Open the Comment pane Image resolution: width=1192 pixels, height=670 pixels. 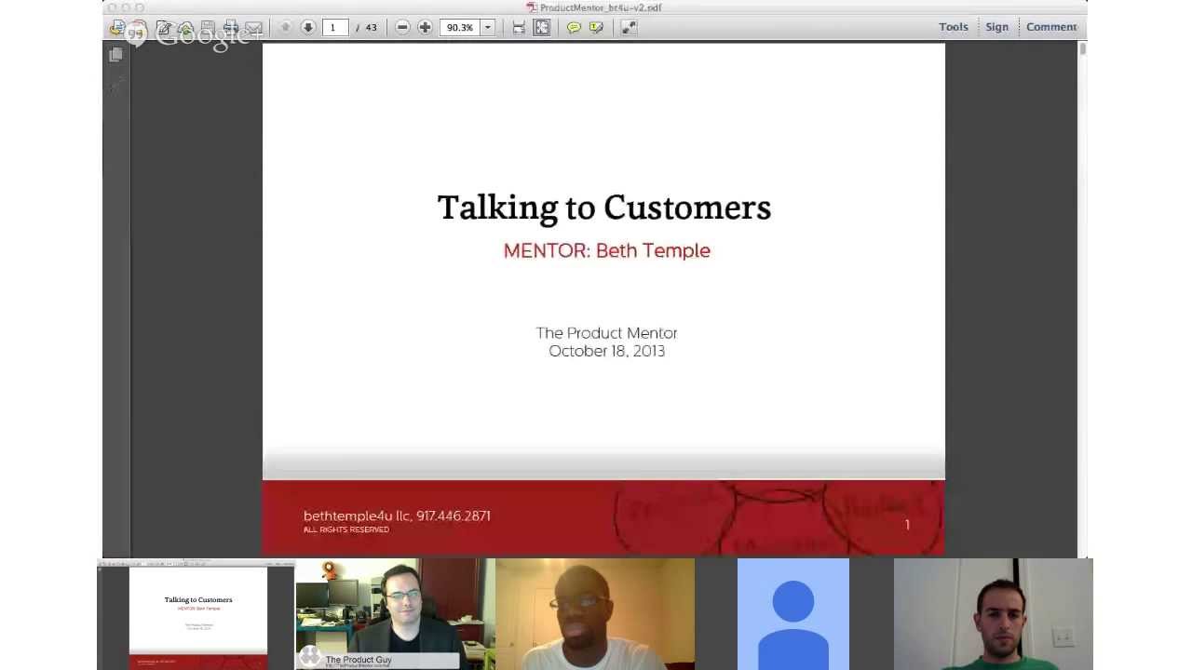coord(1051,27)
